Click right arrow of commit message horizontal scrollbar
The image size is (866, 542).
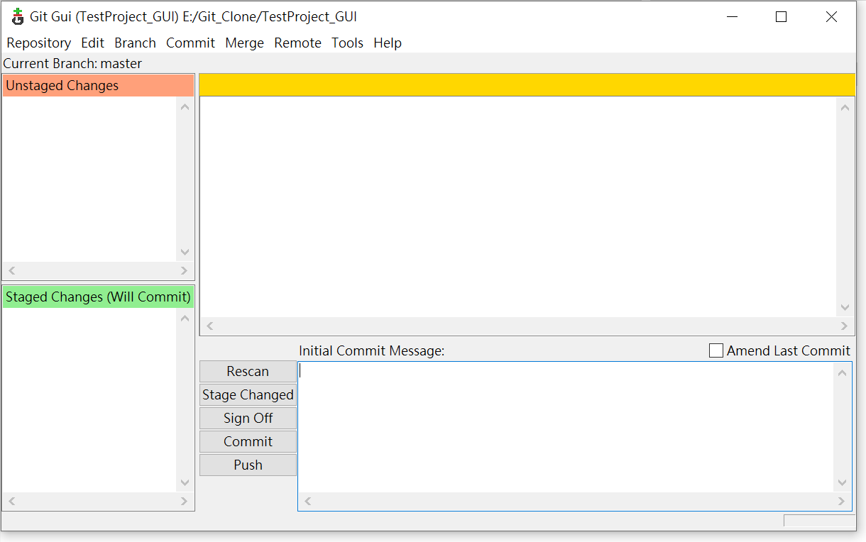842,501
